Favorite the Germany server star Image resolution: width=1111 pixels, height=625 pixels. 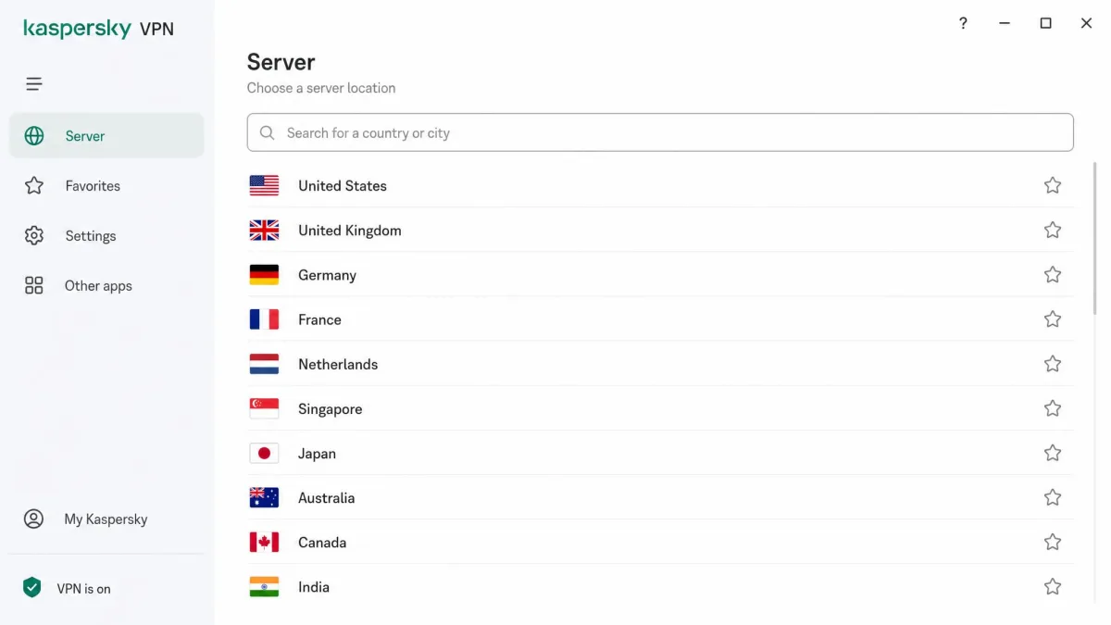(1053, 274)
